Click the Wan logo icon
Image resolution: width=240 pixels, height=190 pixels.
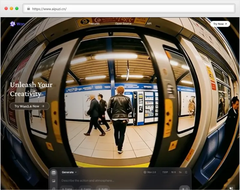click(x=13, y=24)
